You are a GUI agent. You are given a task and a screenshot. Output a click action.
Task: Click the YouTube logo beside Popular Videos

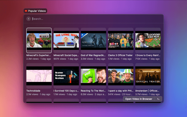coord(26,11)
